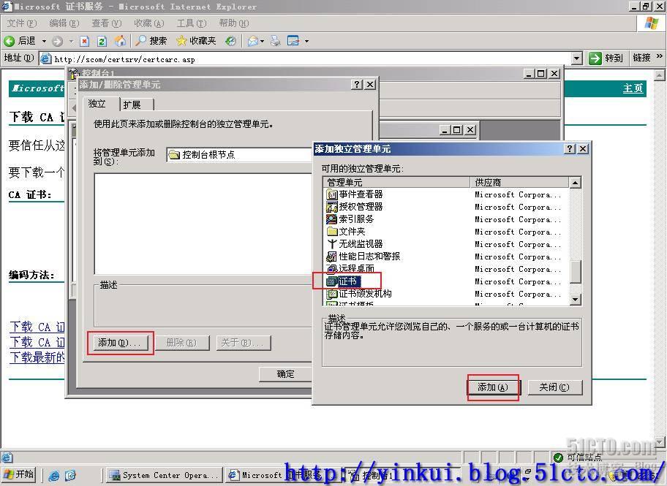Open the Start (开始) button
667x486 pixels.
[x=19, y=474]
